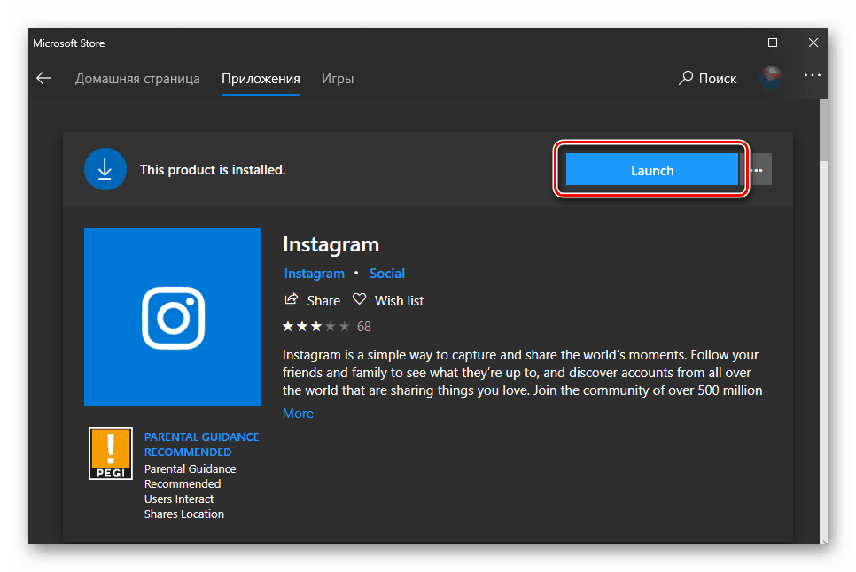
Task: Click the Users Interact text
Action: pyautogui.click(x=178, y=499)
